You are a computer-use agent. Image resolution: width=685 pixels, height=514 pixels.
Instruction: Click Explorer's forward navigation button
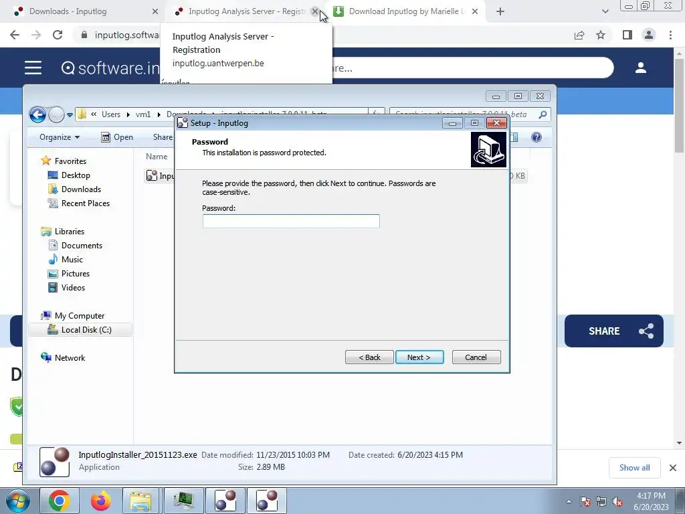click(56, 114)
